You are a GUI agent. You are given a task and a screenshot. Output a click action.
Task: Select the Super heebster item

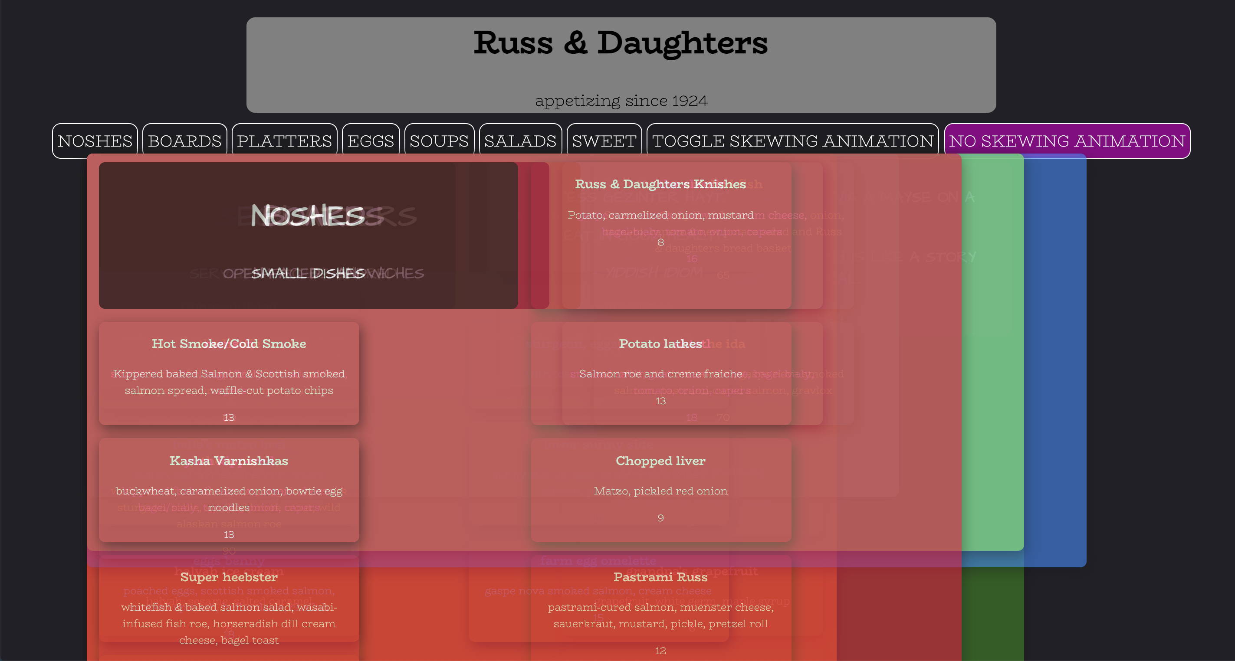(229, 609)
